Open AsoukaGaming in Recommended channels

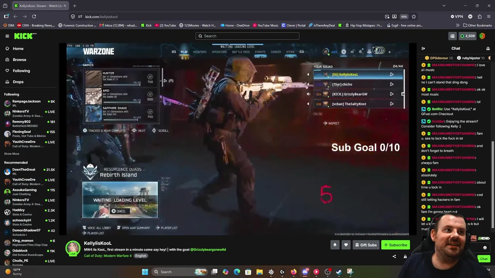29,192
